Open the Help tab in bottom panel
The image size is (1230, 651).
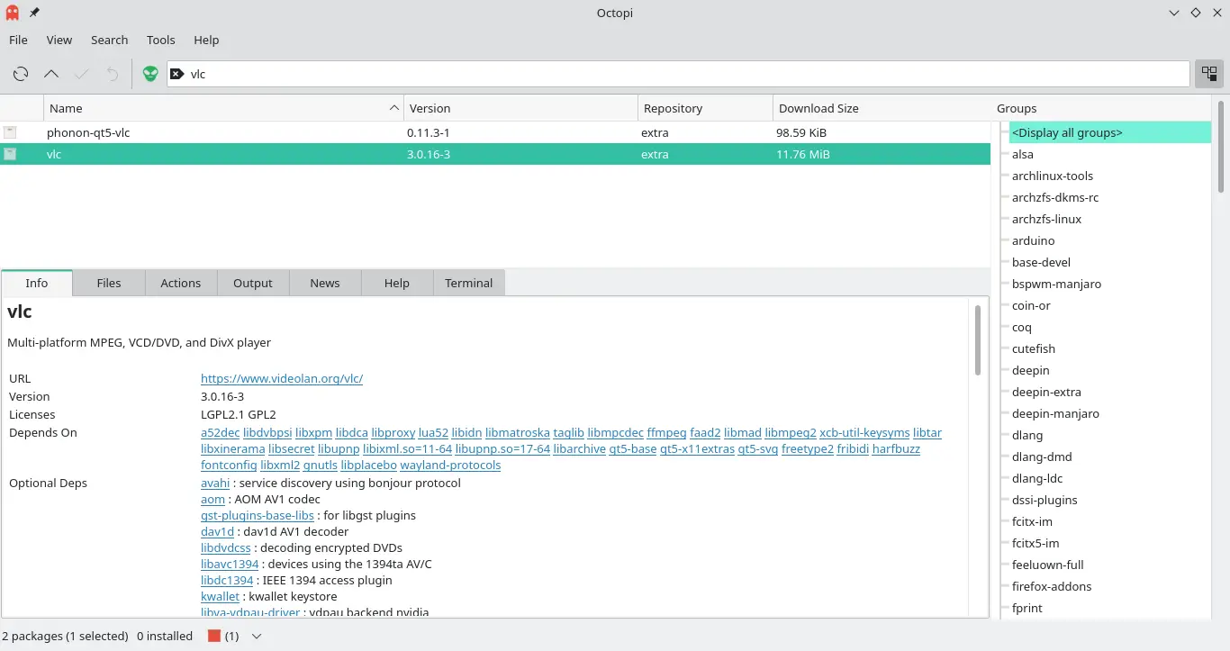397,283
